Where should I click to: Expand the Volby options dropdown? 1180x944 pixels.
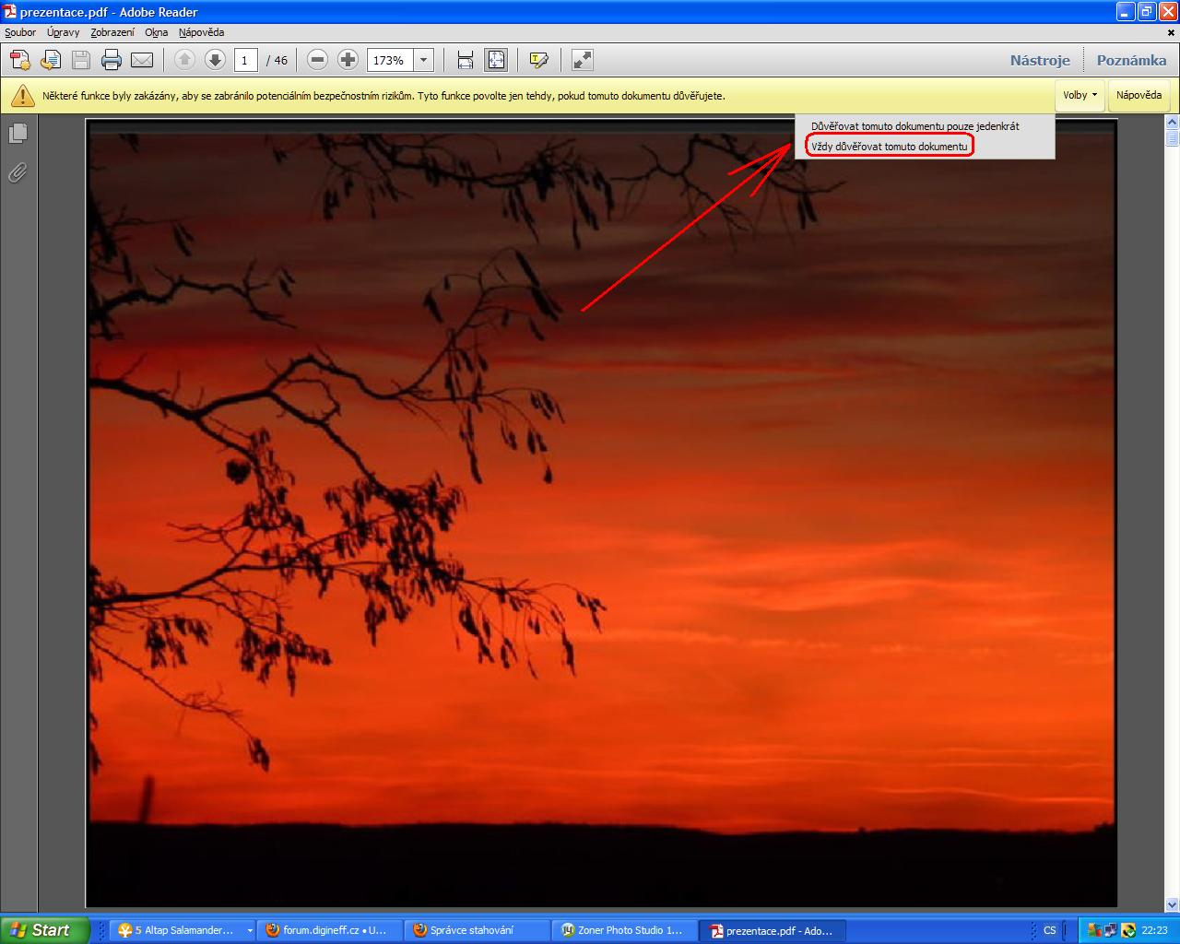[x=1080, y=95]
